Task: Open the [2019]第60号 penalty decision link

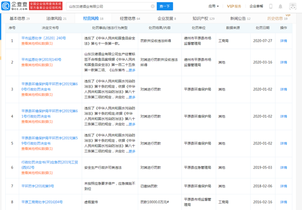Action: [x=50, y=87]
